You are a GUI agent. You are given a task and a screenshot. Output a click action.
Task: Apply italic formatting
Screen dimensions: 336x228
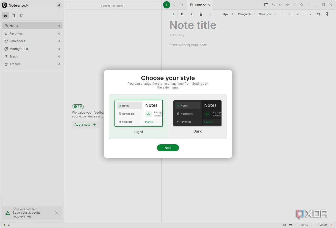[x=191, y=14]
